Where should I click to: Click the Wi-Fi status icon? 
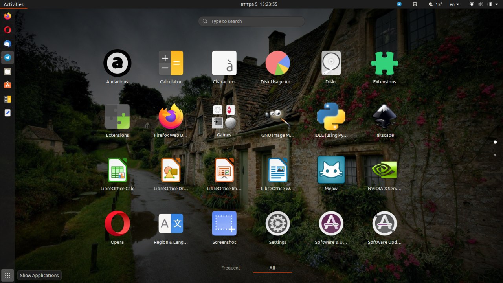point(472,4)
